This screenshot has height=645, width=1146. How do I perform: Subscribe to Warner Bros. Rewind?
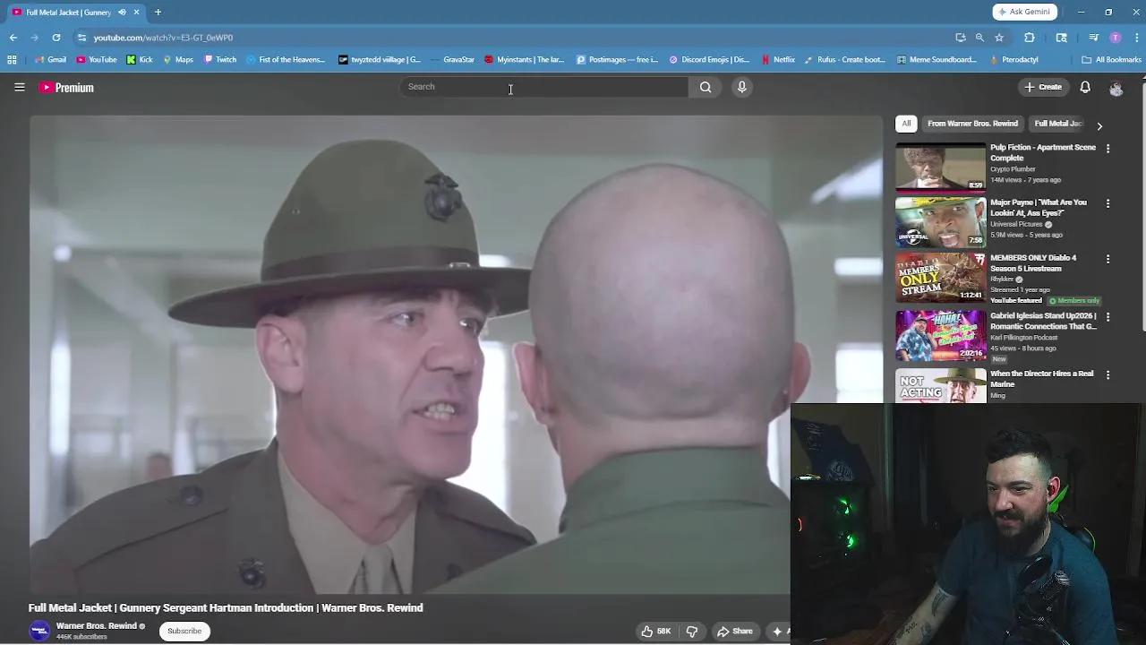[x=184, y=632]
